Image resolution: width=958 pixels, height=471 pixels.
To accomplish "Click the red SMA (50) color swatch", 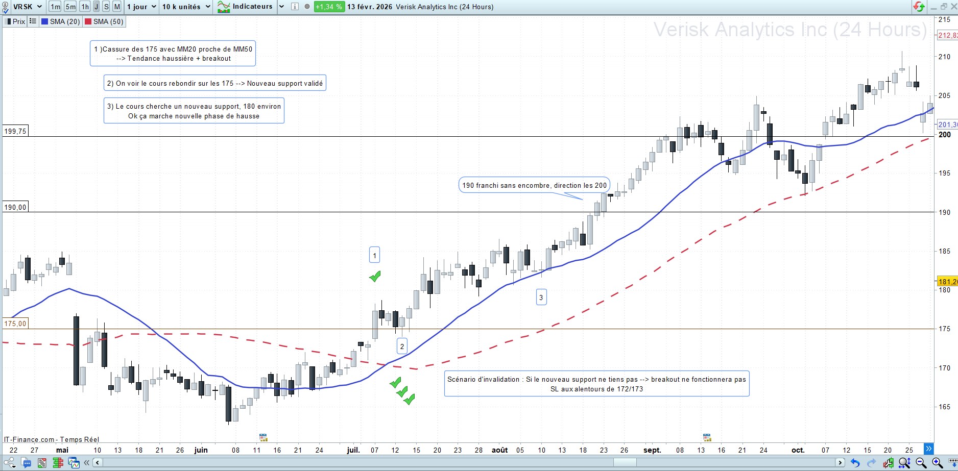I will click(x=88, y=21).
